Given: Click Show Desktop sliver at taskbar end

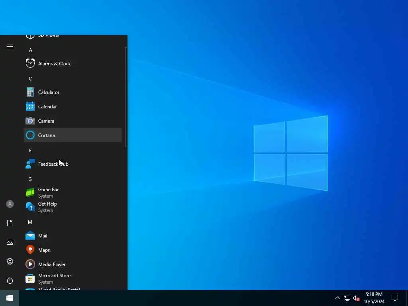Looking at the screenshot, I should [407, 298].
